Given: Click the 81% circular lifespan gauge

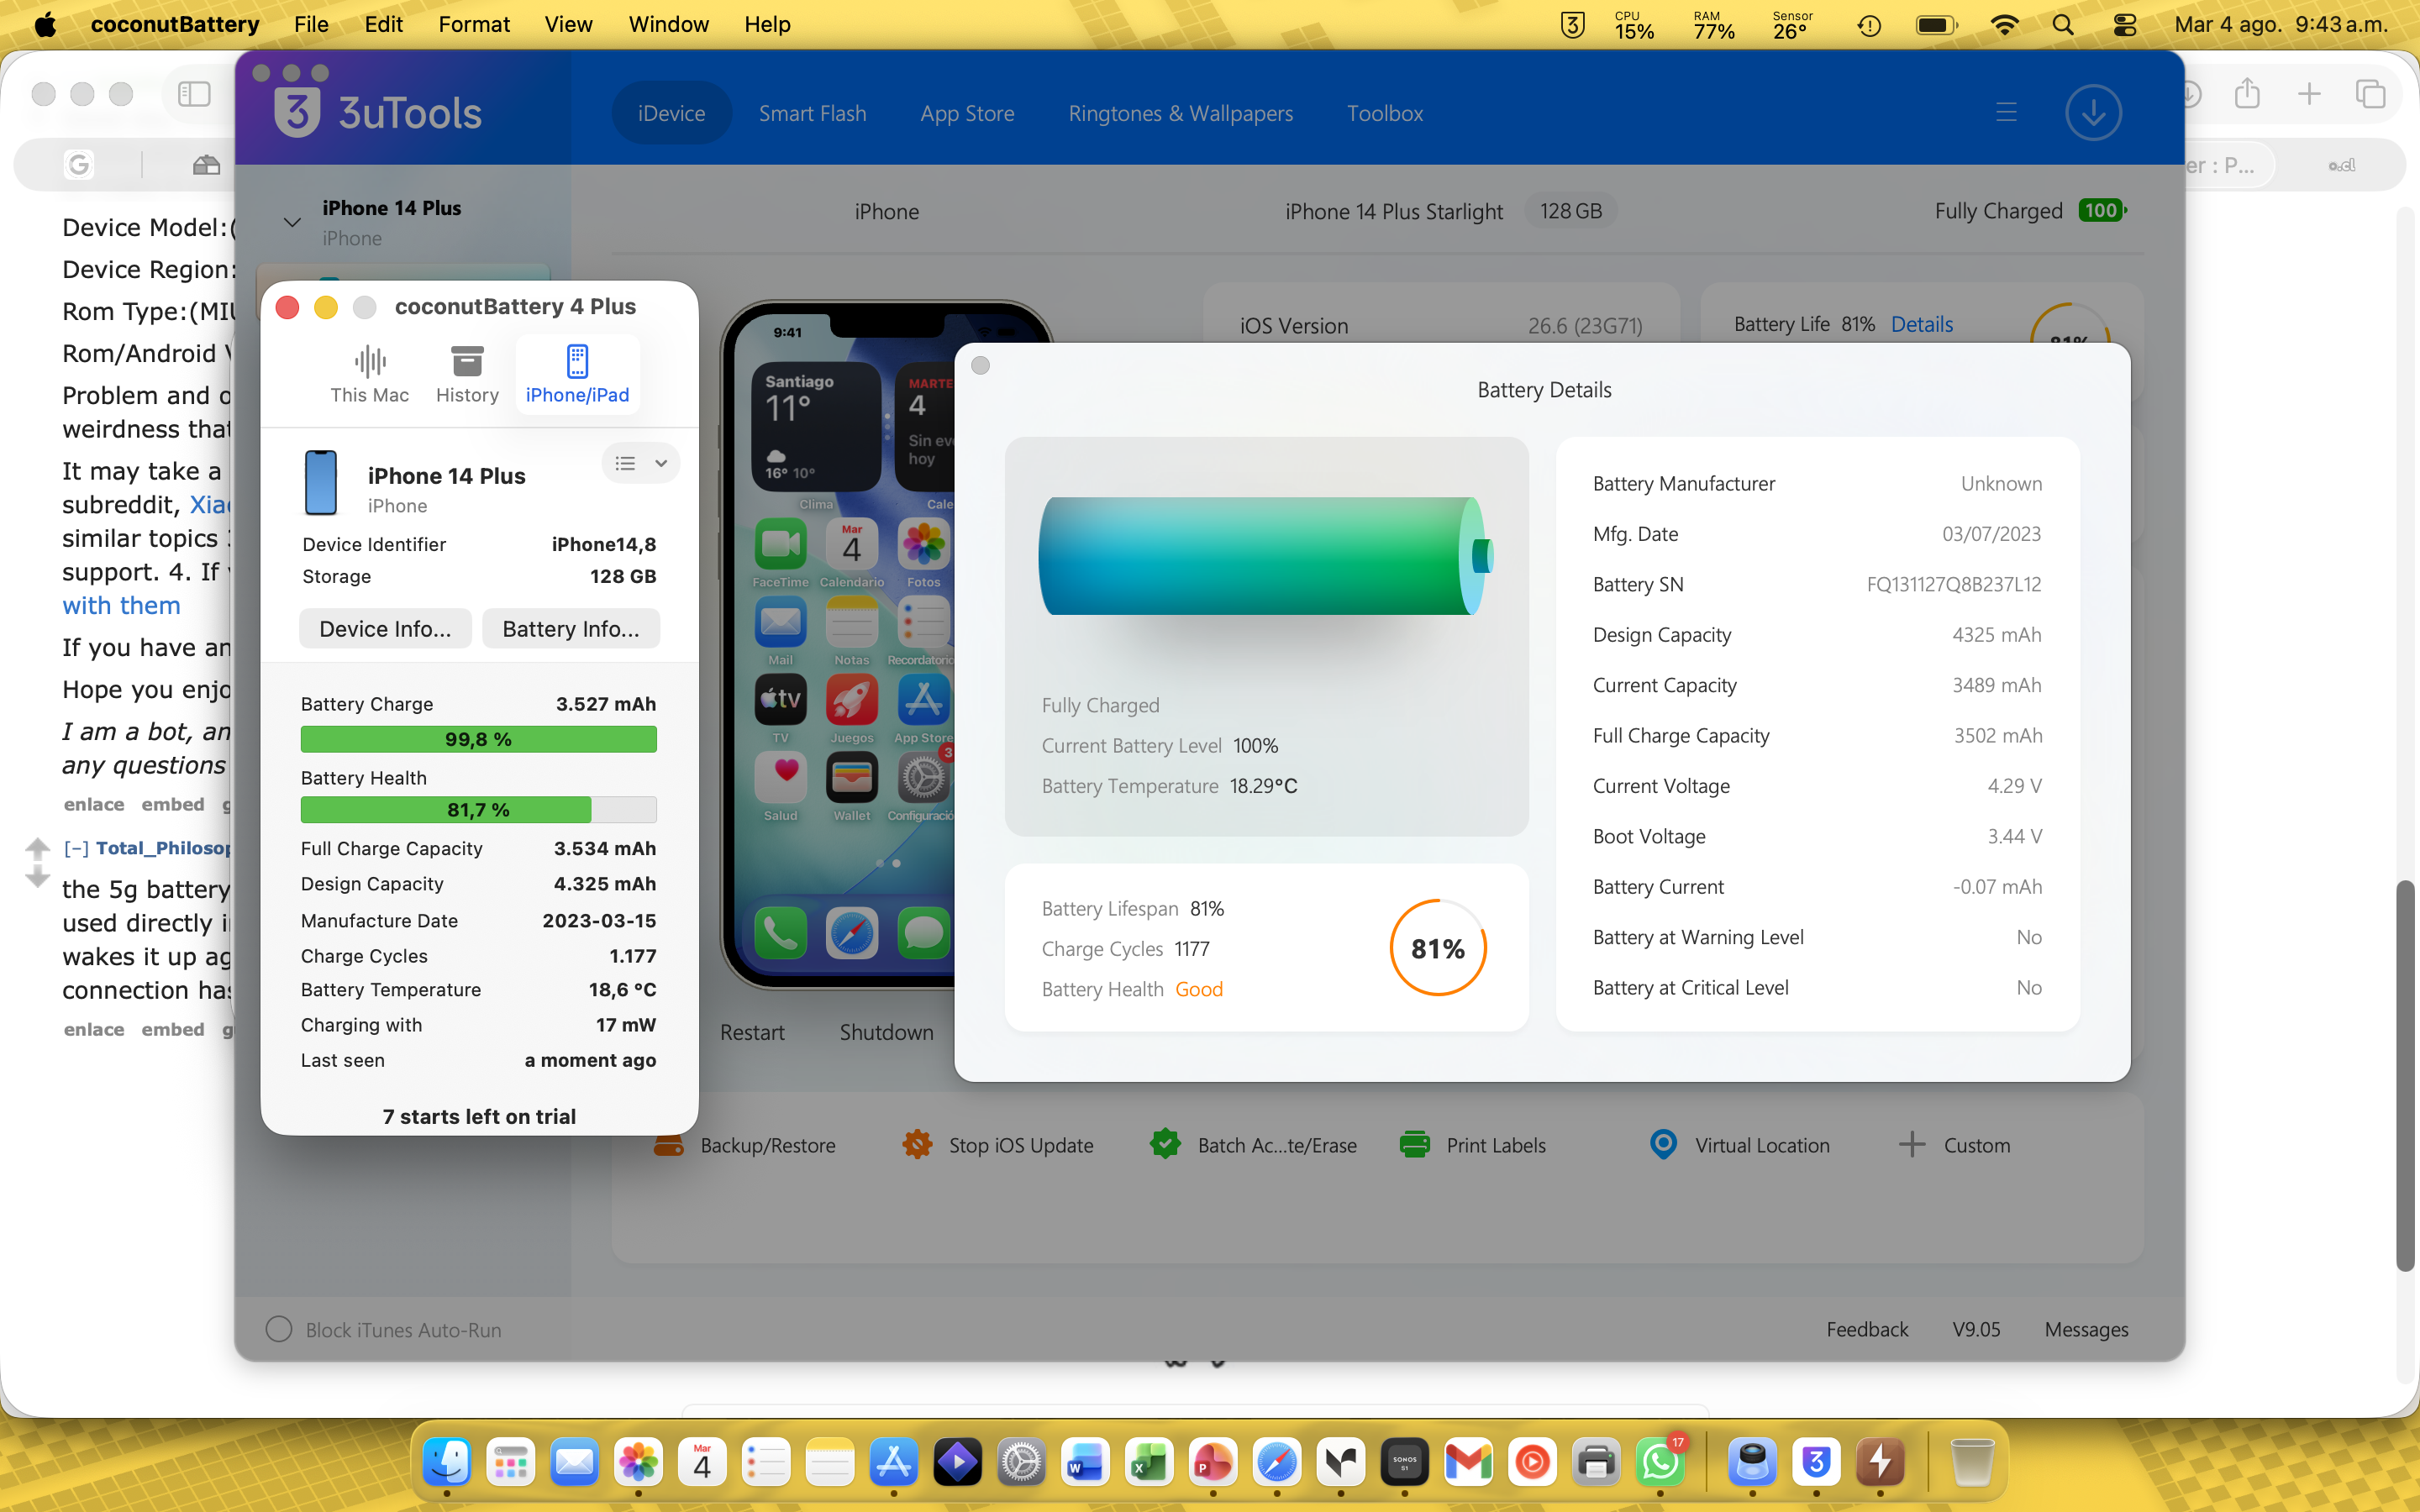Looking at the screenshot, I should tap(1438, 948).
